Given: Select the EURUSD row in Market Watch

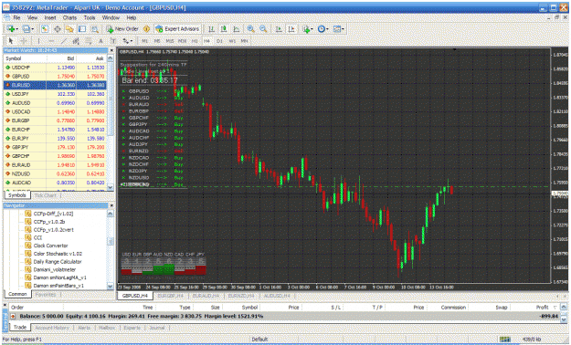Looking at the screenshot, I should 55,85.
